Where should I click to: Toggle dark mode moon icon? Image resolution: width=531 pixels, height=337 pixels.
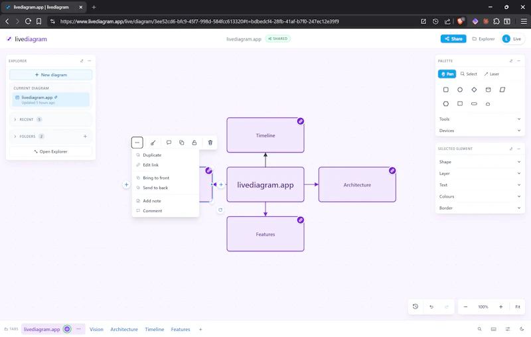[x=522, y=329]
